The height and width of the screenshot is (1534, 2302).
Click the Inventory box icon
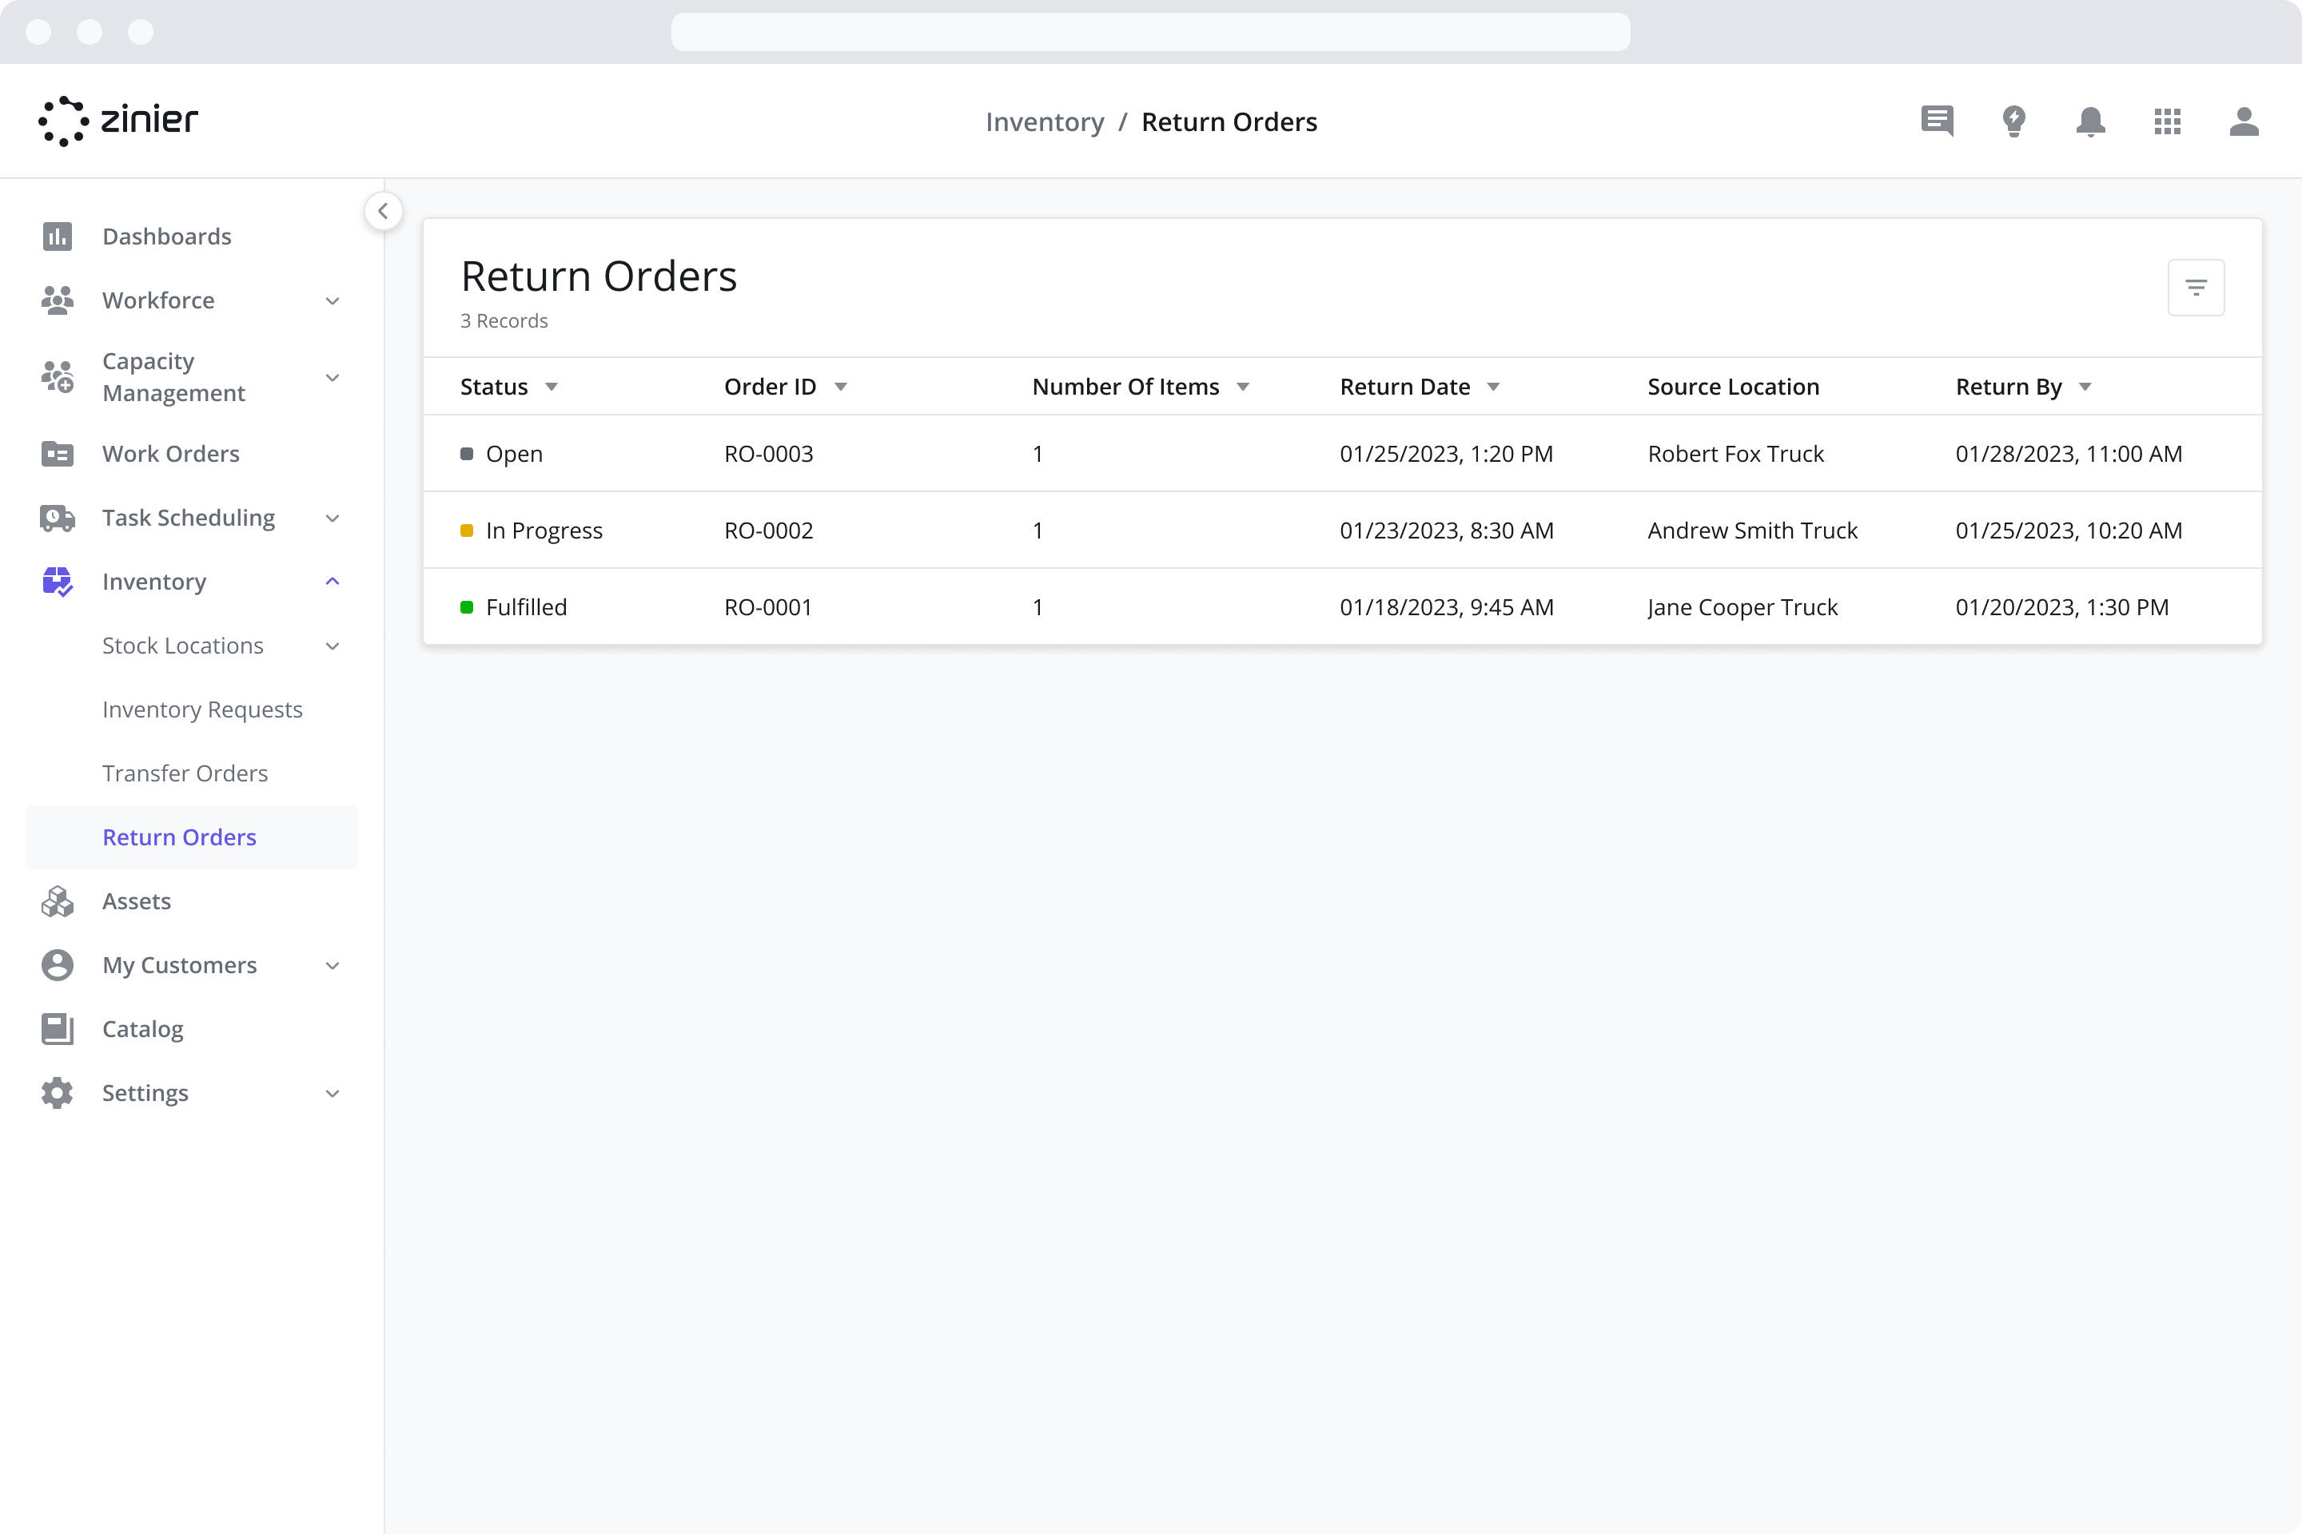pos(58,581)
